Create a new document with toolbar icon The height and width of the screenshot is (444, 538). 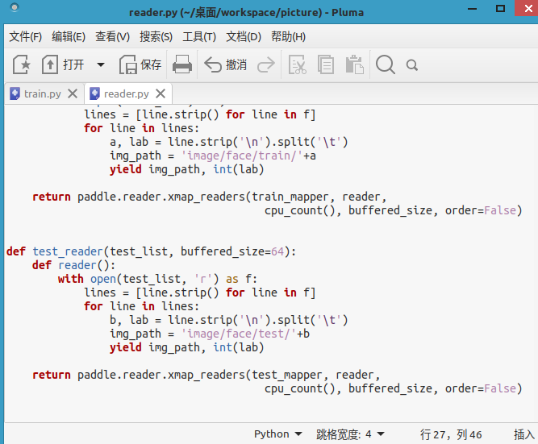pos(22,64)
